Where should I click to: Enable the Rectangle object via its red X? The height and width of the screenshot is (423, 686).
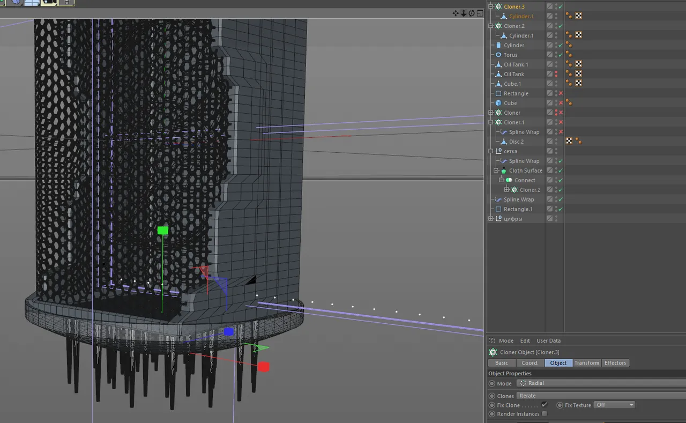coord(561,93)
